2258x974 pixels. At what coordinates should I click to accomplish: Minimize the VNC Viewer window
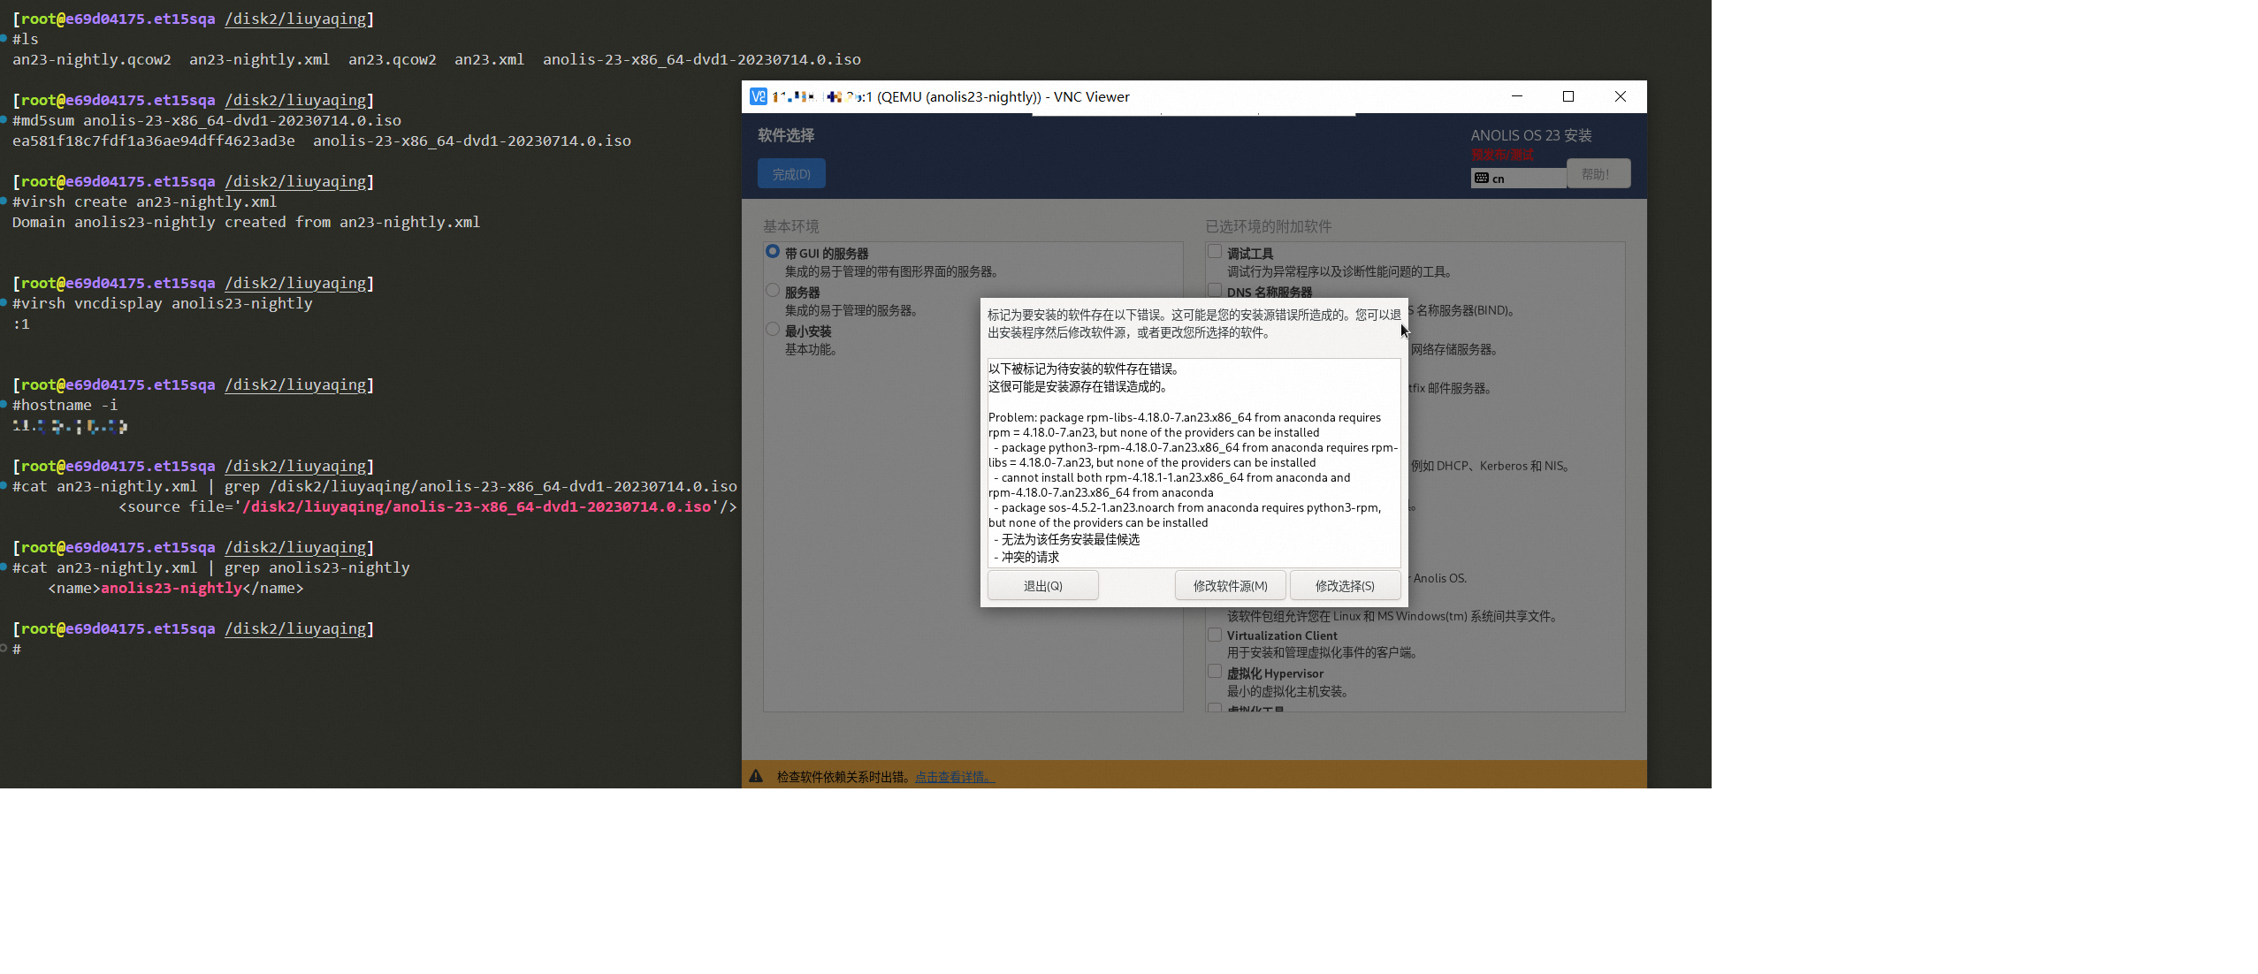pyautogui.click(x=1517, y=96)
